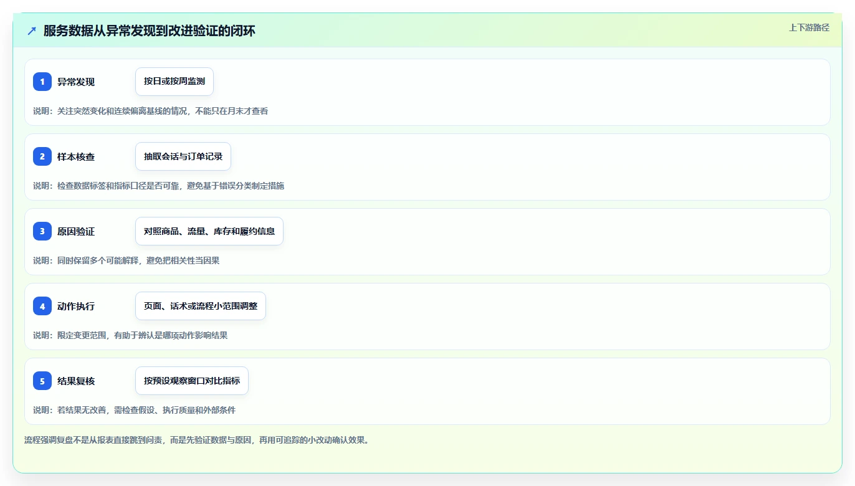Click the 样本核查 step title
Image resolution: width=855 pixels, height=486 pixels.
coord(76,156)
